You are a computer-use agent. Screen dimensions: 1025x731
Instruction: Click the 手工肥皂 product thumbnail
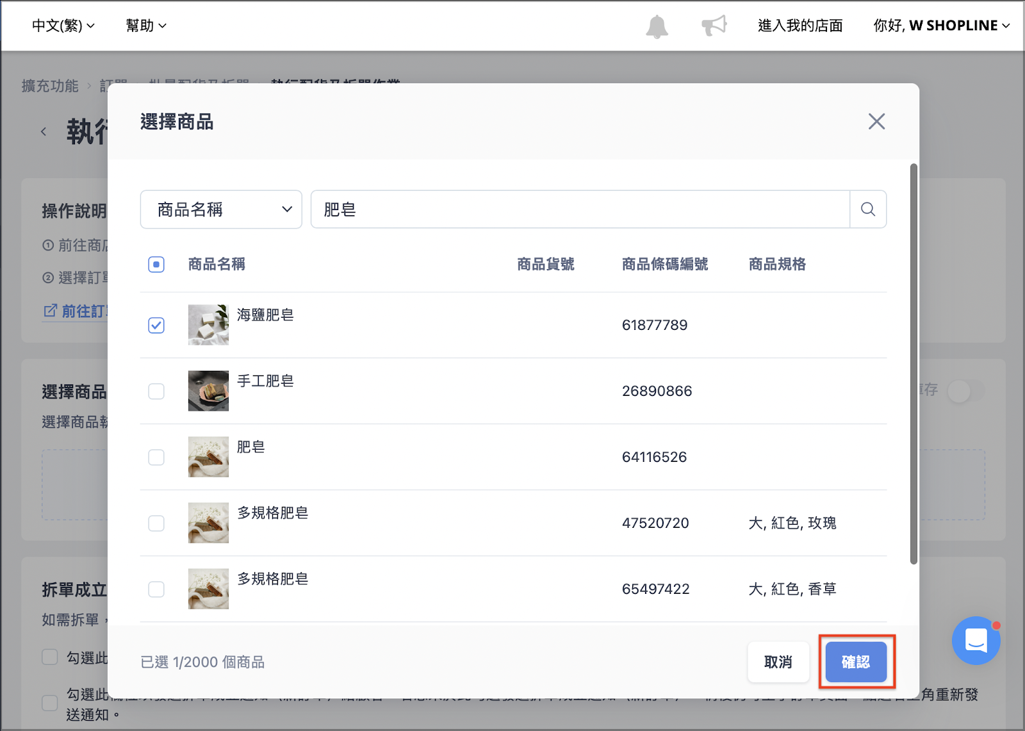[208, 391]
